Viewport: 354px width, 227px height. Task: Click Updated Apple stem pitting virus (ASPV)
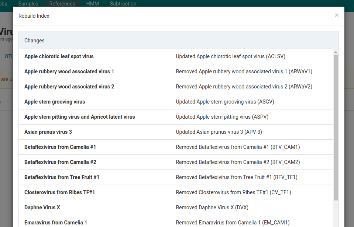tap(222, 117)
